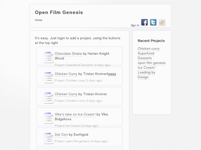This screenshot has height=150, width=201.
Task: Sign in with the Twitter icon
Action: pyautogui.click(x=153, y=22)
